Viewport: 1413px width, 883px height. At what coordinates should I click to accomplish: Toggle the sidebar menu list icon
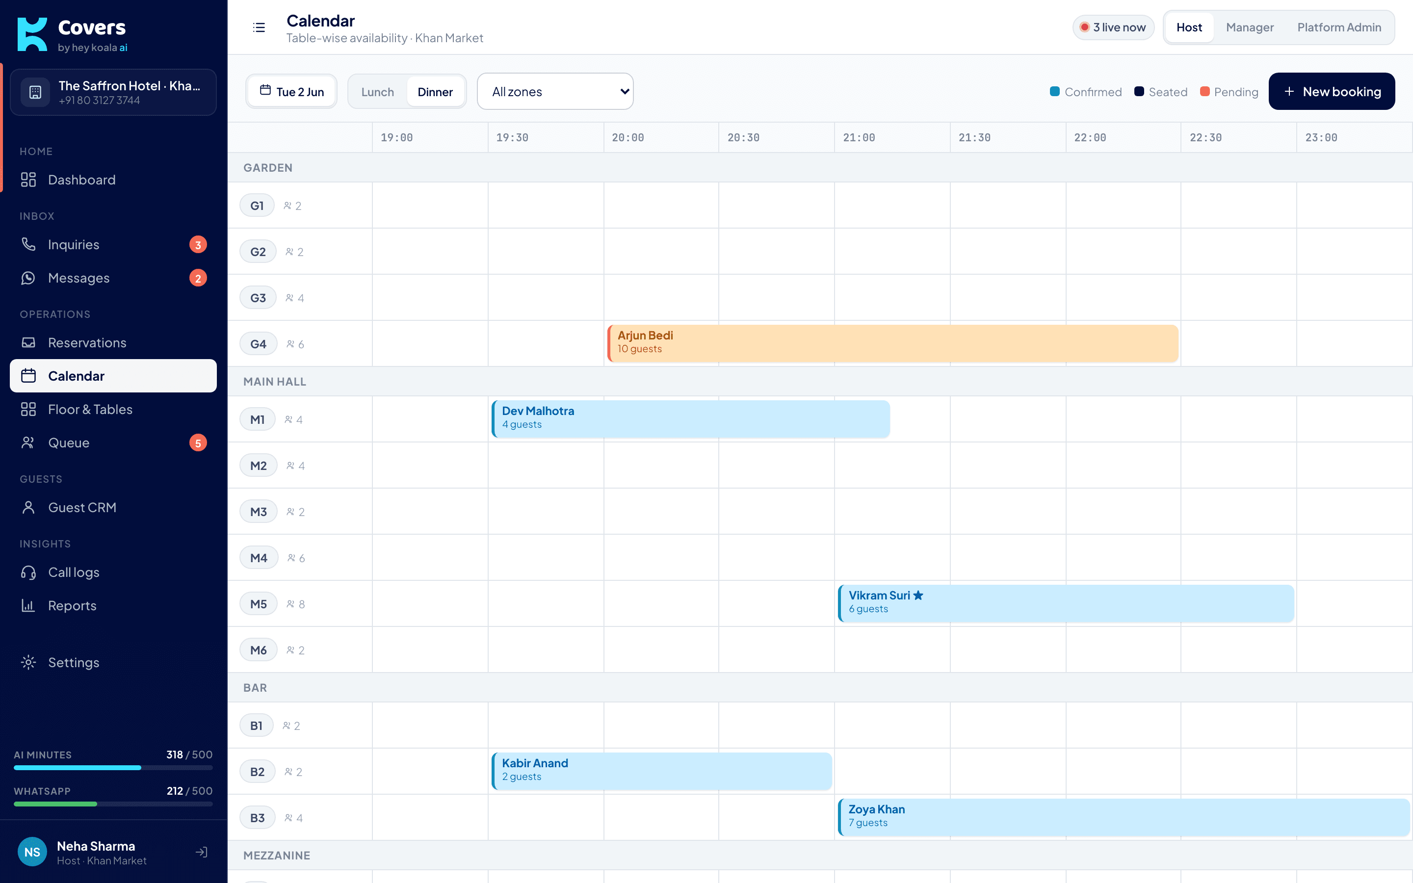259,27
